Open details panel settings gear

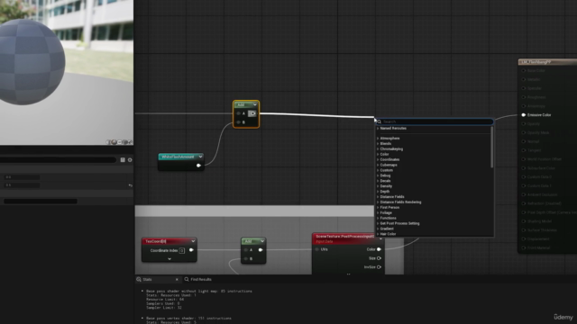130,160
